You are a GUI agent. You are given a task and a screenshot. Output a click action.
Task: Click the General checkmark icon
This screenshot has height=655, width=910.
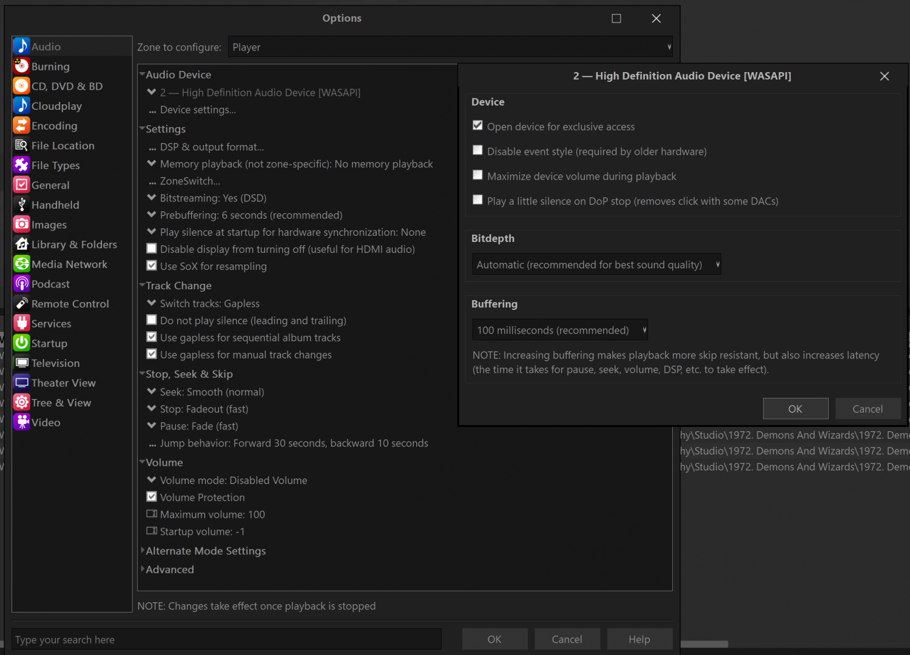click(22, 184)
